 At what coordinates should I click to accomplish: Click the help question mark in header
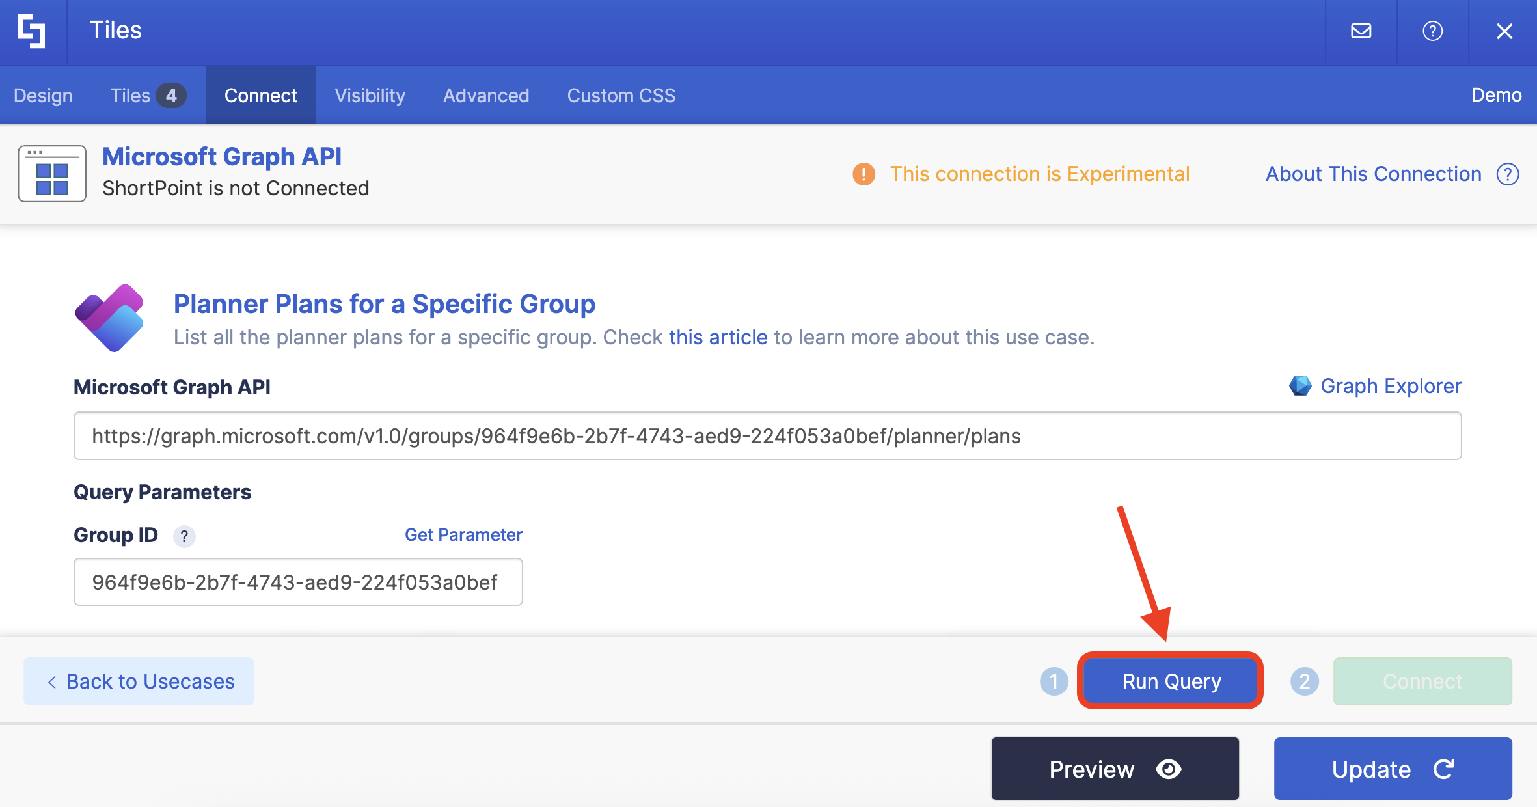pos(1432,31)
